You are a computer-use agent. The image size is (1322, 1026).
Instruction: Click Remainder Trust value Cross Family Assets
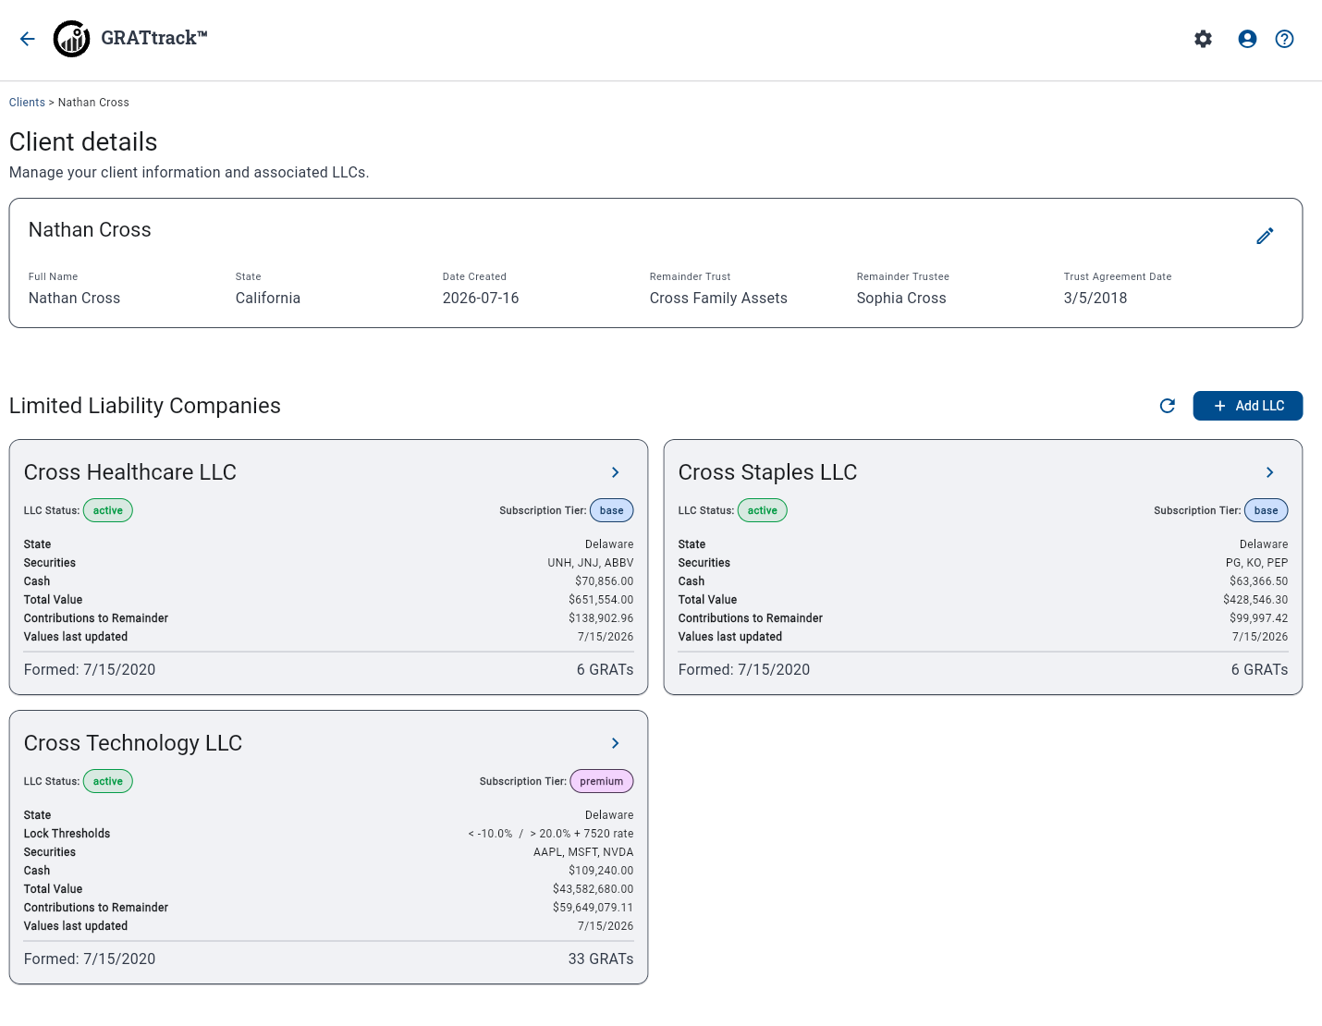pyautogui.click(x=718, y=298)
